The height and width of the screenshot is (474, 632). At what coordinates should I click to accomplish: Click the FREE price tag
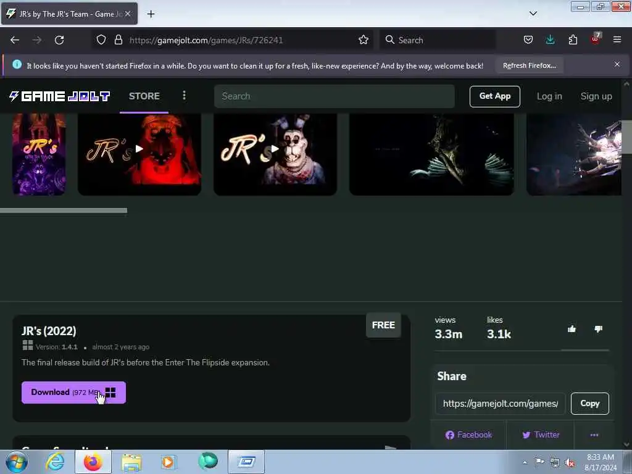(383, 325)
